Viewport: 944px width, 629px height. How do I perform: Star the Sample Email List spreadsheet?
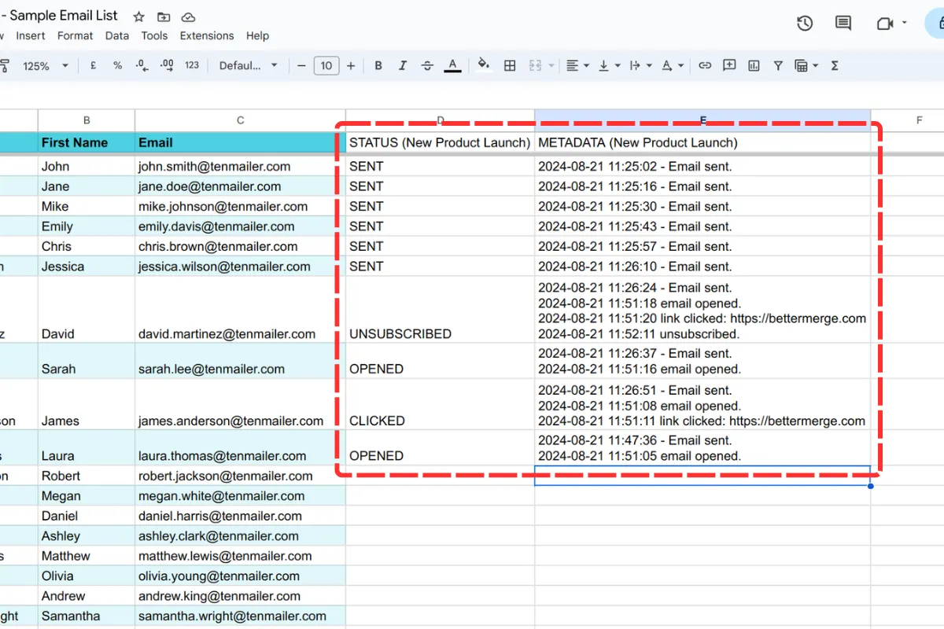pyautogui.click(x=138, y=15)
